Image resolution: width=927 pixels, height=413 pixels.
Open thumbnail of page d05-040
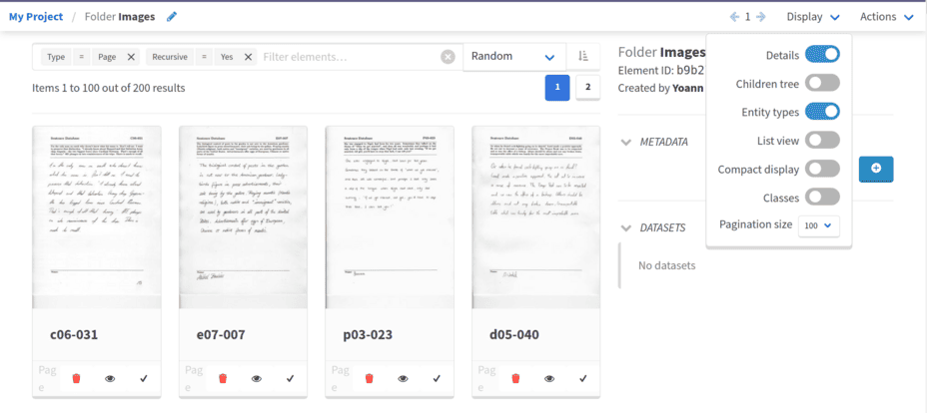point(536,217)
